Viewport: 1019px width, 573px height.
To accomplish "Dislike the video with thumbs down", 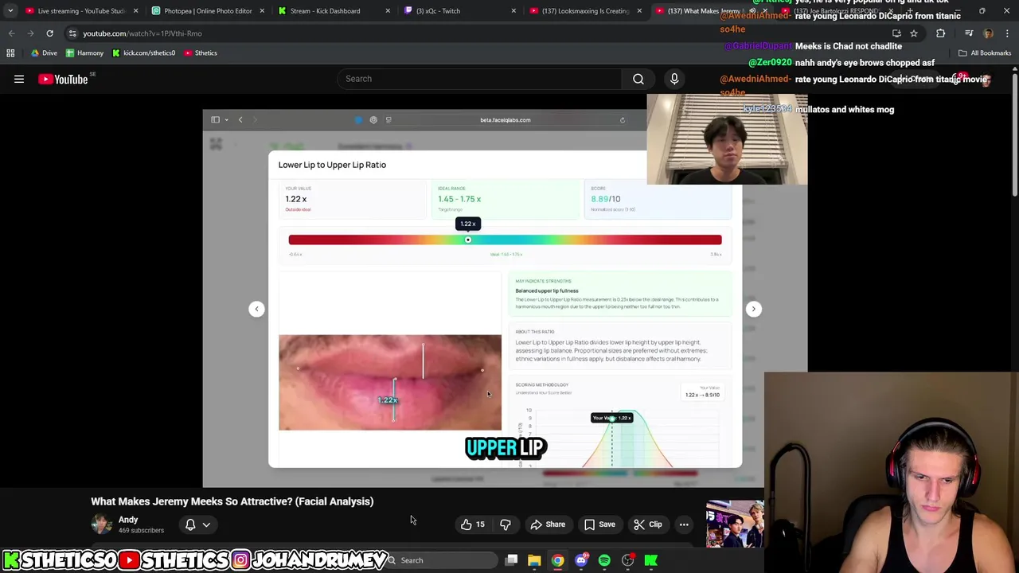I will point(506,524).
